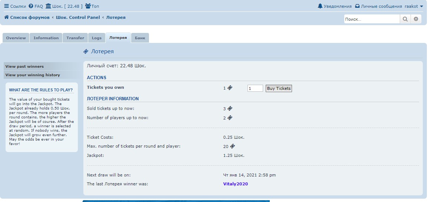Click View your winning history
Image resolution: width=428 pixels, height=202 pixels.
coord(33,75)
